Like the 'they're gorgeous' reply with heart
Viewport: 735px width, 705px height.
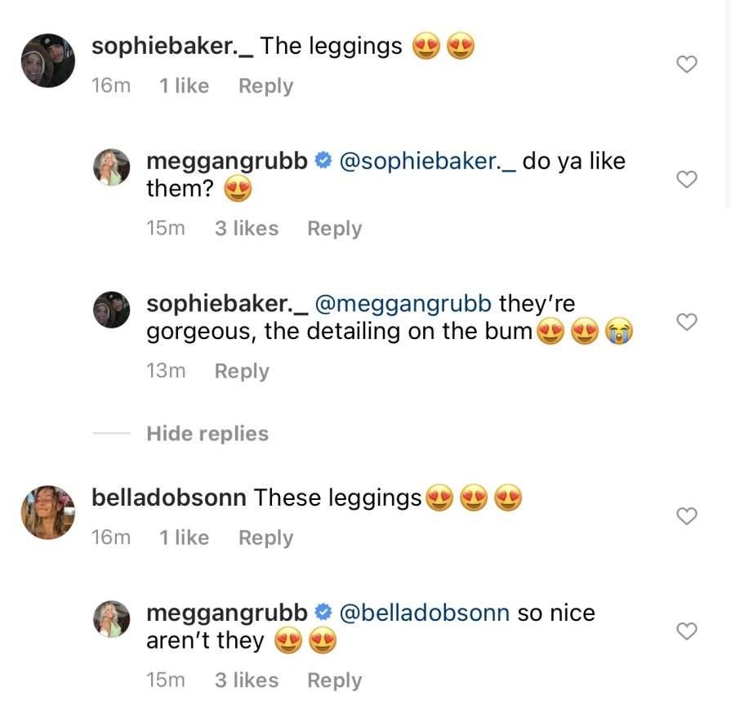tap(687, 322)
